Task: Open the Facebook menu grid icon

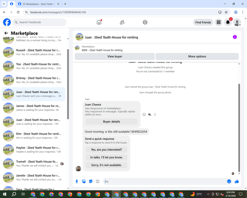Action: pyautogui.click(x=218, y=22)
